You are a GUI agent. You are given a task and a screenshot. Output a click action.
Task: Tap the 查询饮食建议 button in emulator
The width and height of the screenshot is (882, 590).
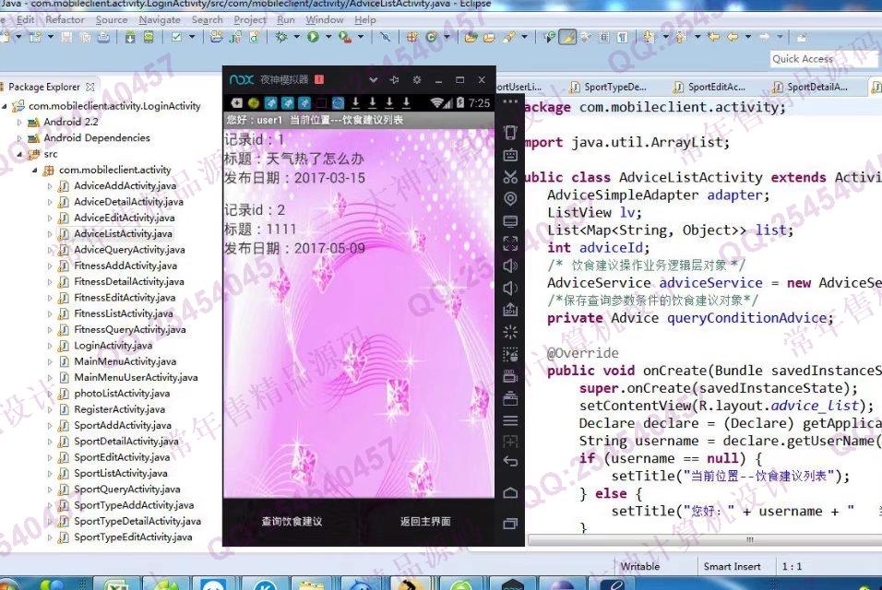coord(292,522)
